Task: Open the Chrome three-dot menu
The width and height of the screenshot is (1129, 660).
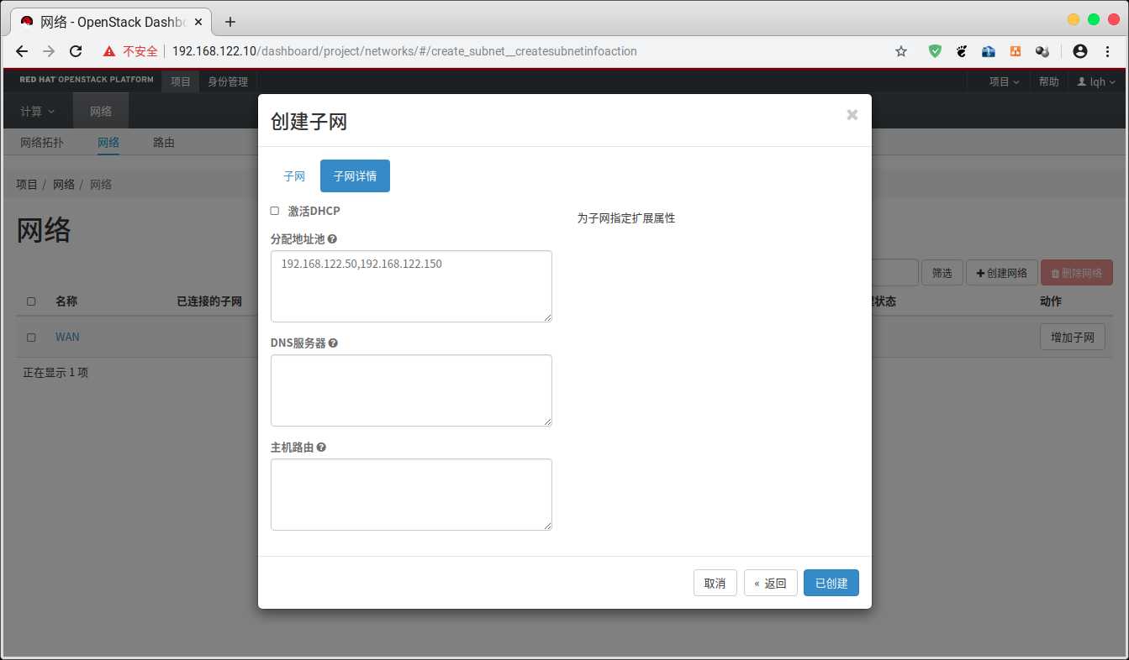Action: (1106, 51)
